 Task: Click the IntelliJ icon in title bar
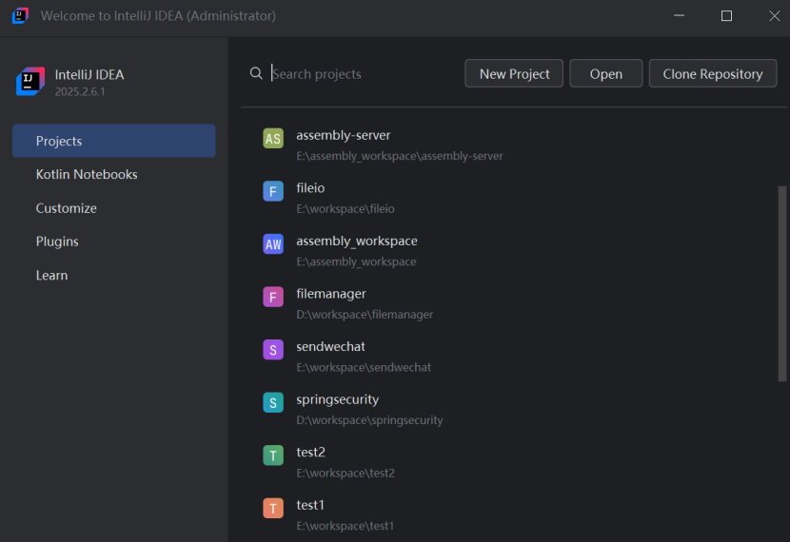(20, 15)
